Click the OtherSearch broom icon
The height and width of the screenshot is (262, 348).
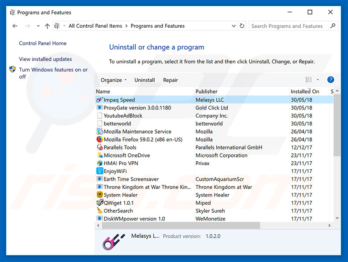coord(100,211)
